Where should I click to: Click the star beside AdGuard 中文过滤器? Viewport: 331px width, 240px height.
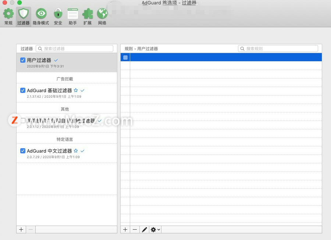(76, 151)
